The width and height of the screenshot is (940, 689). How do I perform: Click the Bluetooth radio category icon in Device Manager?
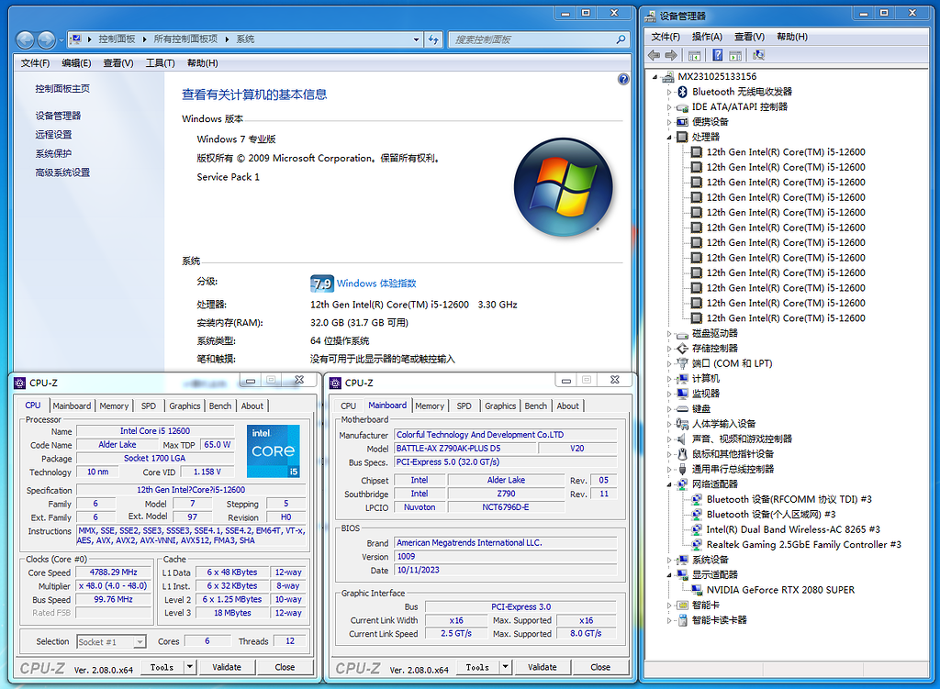coord(682,92)
